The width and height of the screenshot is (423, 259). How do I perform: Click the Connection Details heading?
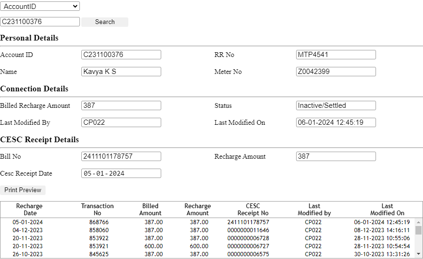34,89
